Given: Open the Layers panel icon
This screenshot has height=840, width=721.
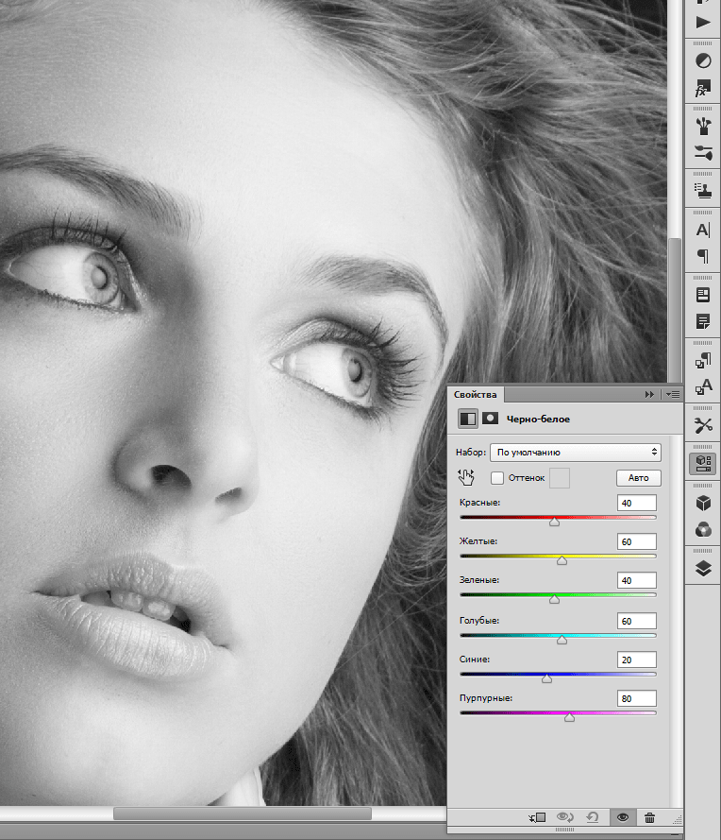Looking at the screenshot, I should pos(703,568).
